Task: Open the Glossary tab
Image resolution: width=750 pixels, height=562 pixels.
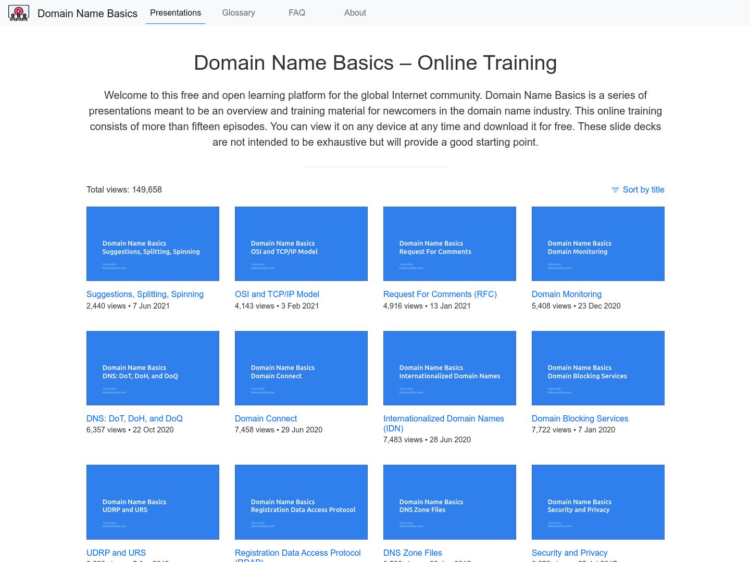Action: [x=239, y=12]
